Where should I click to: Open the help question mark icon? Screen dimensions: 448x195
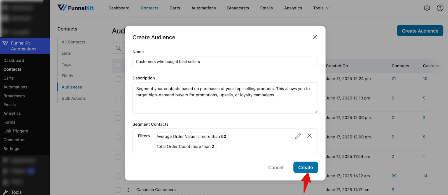tap(440, 8)
